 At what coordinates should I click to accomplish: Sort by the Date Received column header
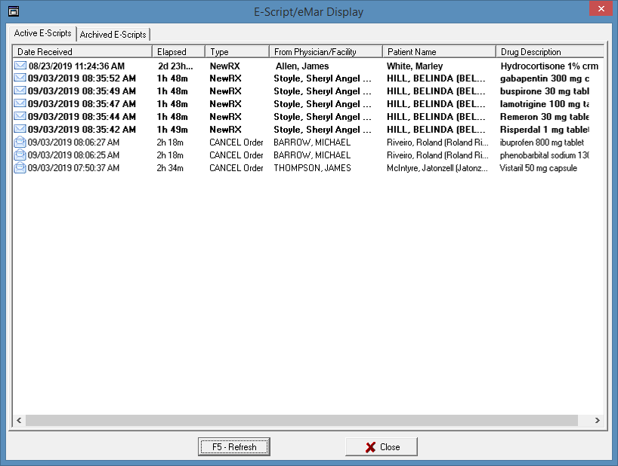[82, 52]
